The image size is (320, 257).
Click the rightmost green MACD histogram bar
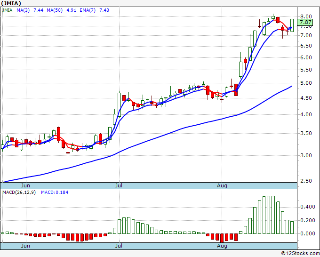tap(292, 228)
